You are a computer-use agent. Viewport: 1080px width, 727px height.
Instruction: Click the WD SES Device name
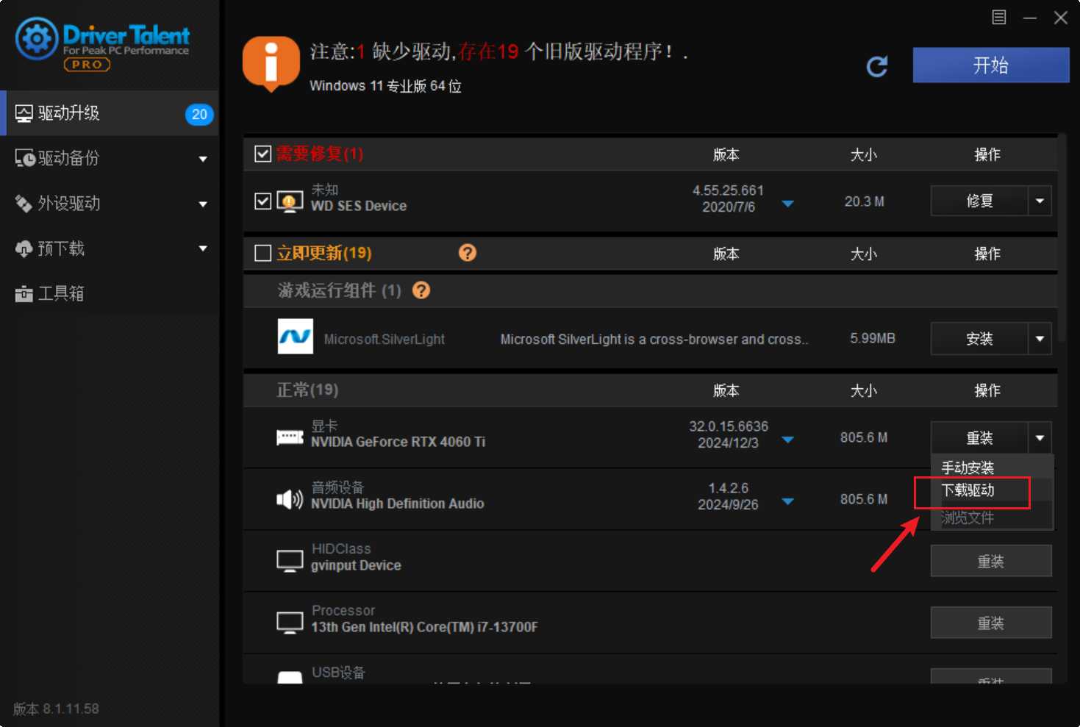(359, 206)
